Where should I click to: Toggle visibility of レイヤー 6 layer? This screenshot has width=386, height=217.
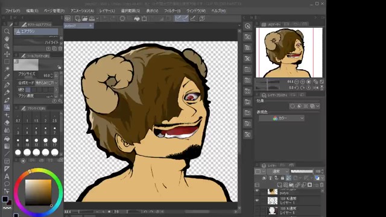pyautogui.click(x=257, y=210)
